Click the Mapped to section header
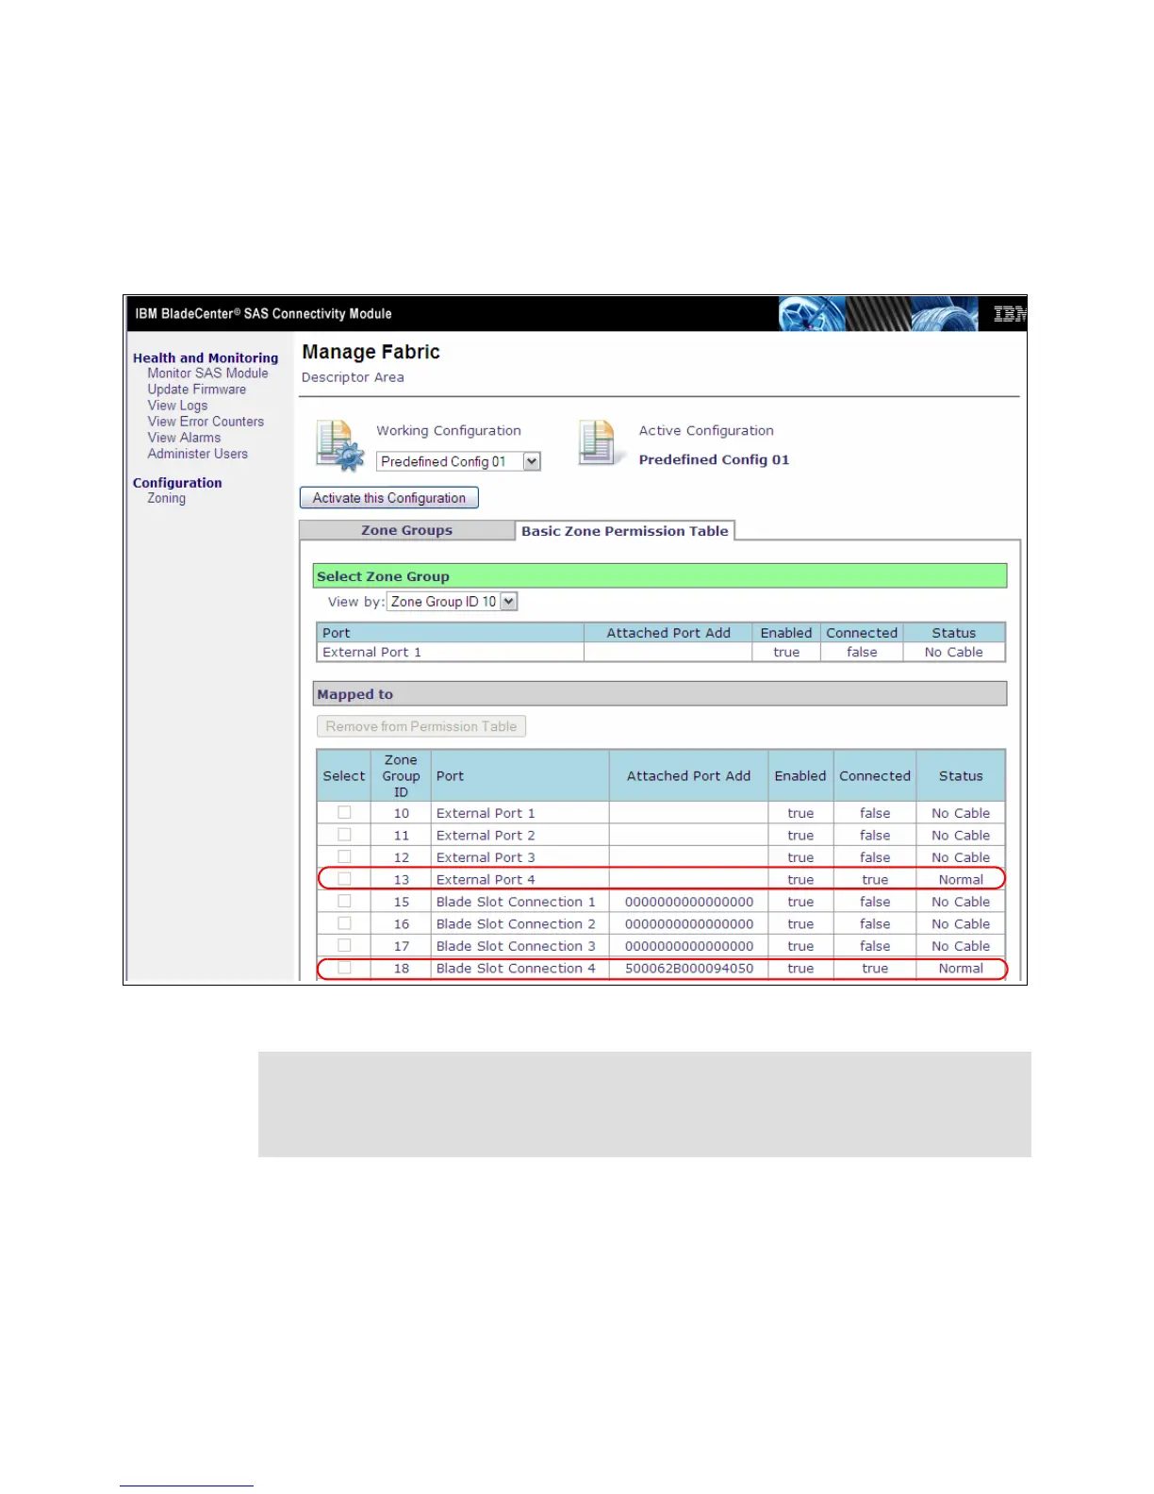Viewport: 1154px width, 1494px height. point(660,694)
